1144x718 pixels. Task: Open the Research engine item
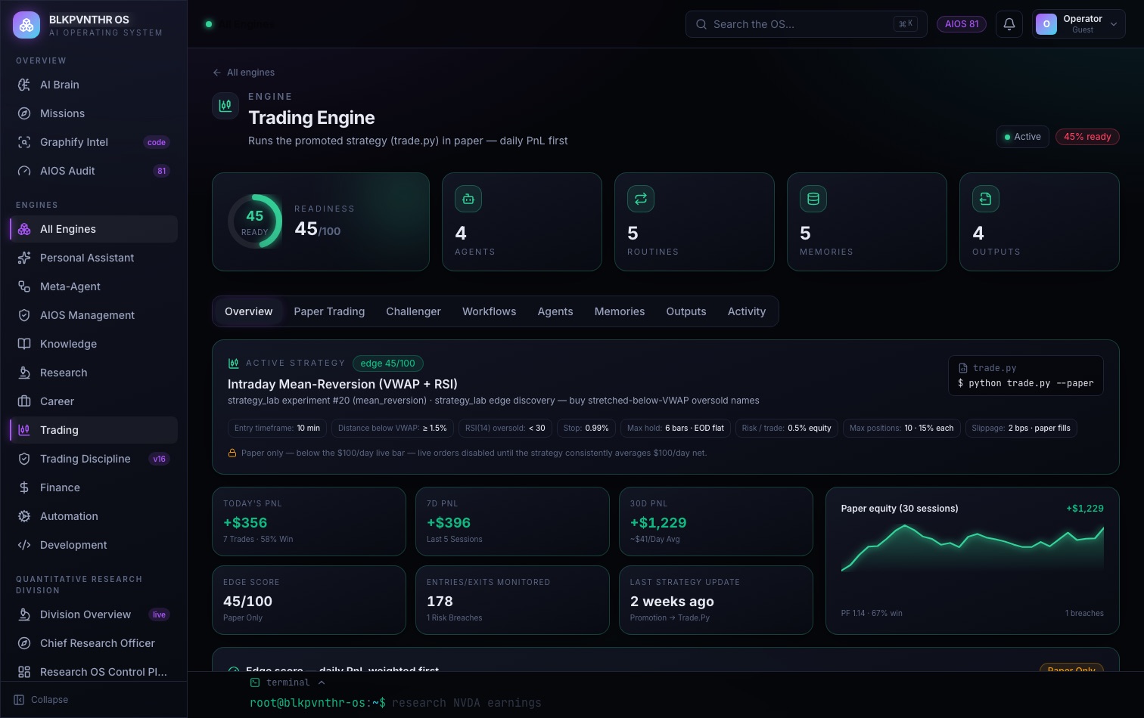[x=94, y=373]
